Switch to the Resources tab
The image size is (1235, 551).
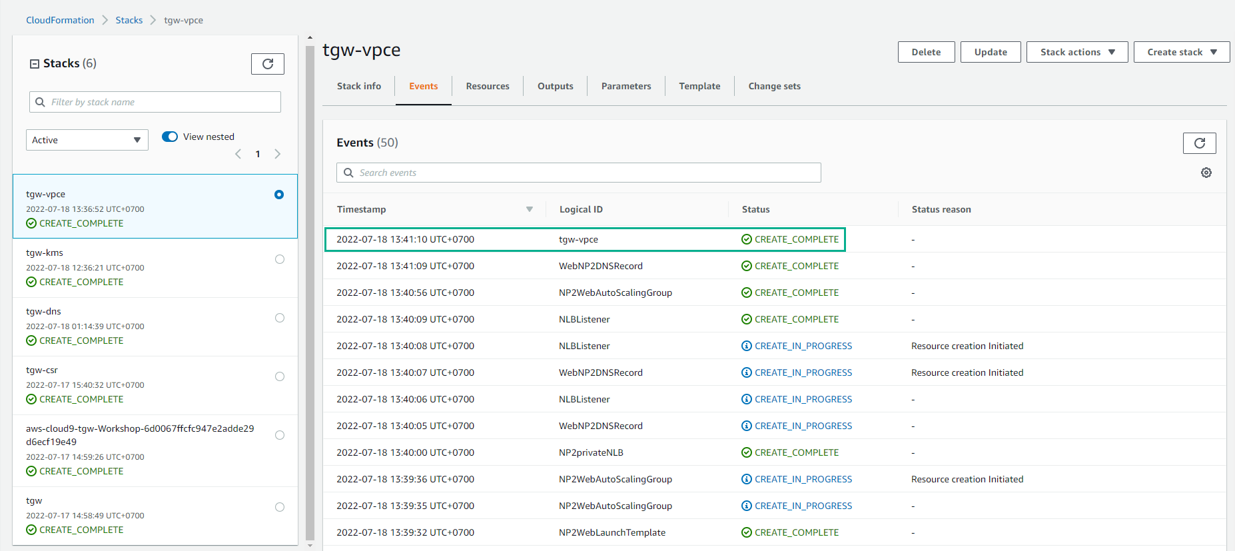click(488, 86)
